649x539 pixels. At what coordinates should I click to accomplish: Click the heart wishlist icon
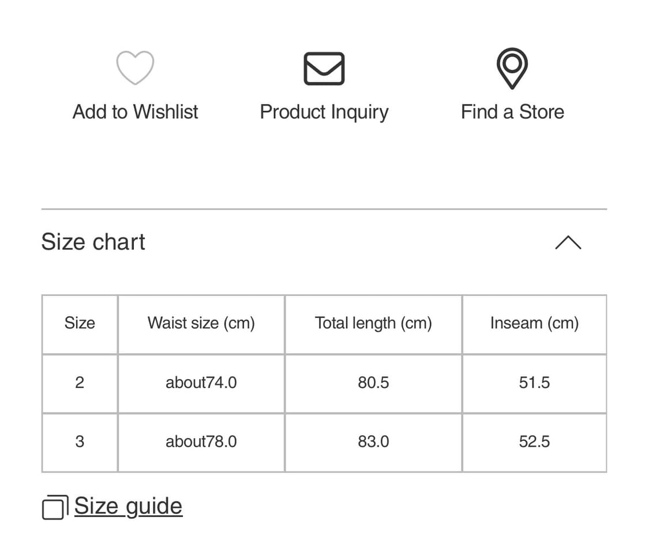[135, 68]
